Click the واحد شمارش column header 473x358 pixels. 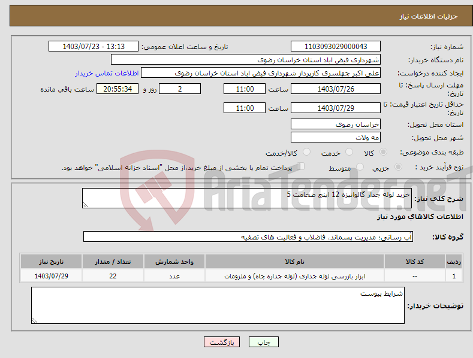pos(174,262)
